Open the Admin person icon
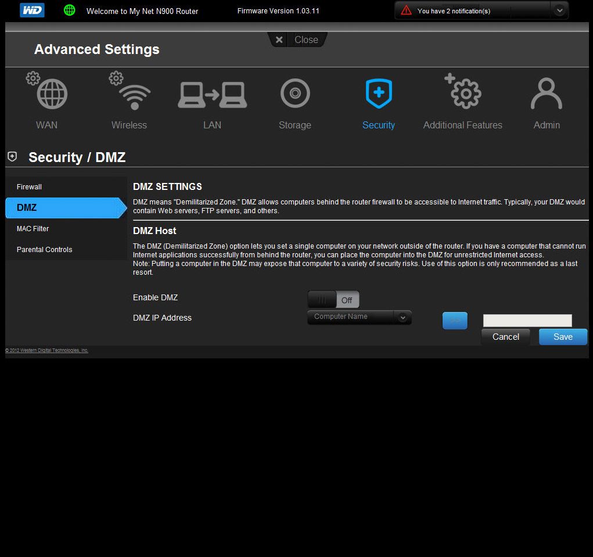The width and height of the screenshot is (593, 557). coord(547,94)
